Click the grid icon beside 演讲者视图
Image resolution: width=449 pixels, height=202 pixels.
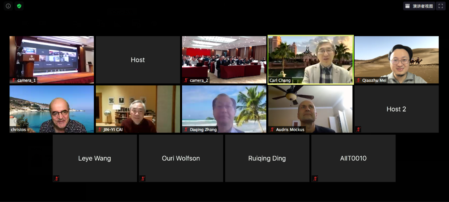coord(407,6)
